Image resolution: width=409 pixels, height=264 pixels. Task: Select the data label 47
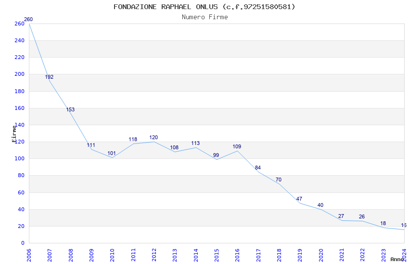tap(299, 199)
